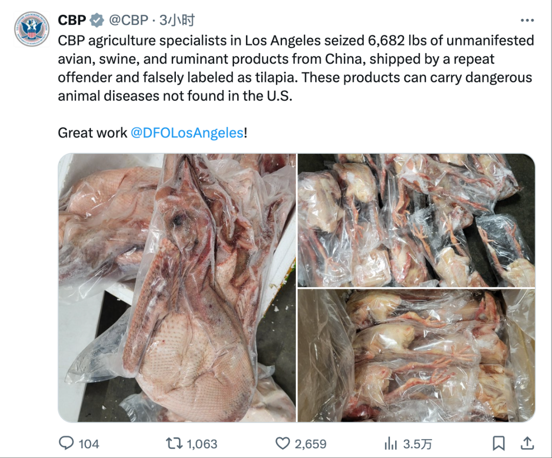Click the repost arrows icon
This screenshot has height=458, width=552.
[174, 443]
